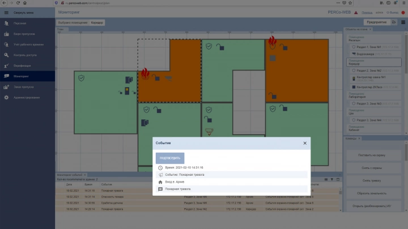Viewport: 408px width, 229px height.
Task: Click the red alarm triangle in header
Action: tap(355, 11)
